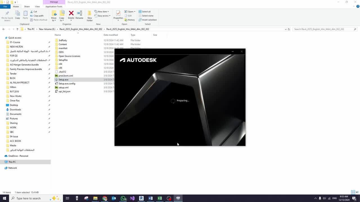Open Properties icon in ribbon
The width and height of the screenshot is (360, 202).
pos(118,15)
